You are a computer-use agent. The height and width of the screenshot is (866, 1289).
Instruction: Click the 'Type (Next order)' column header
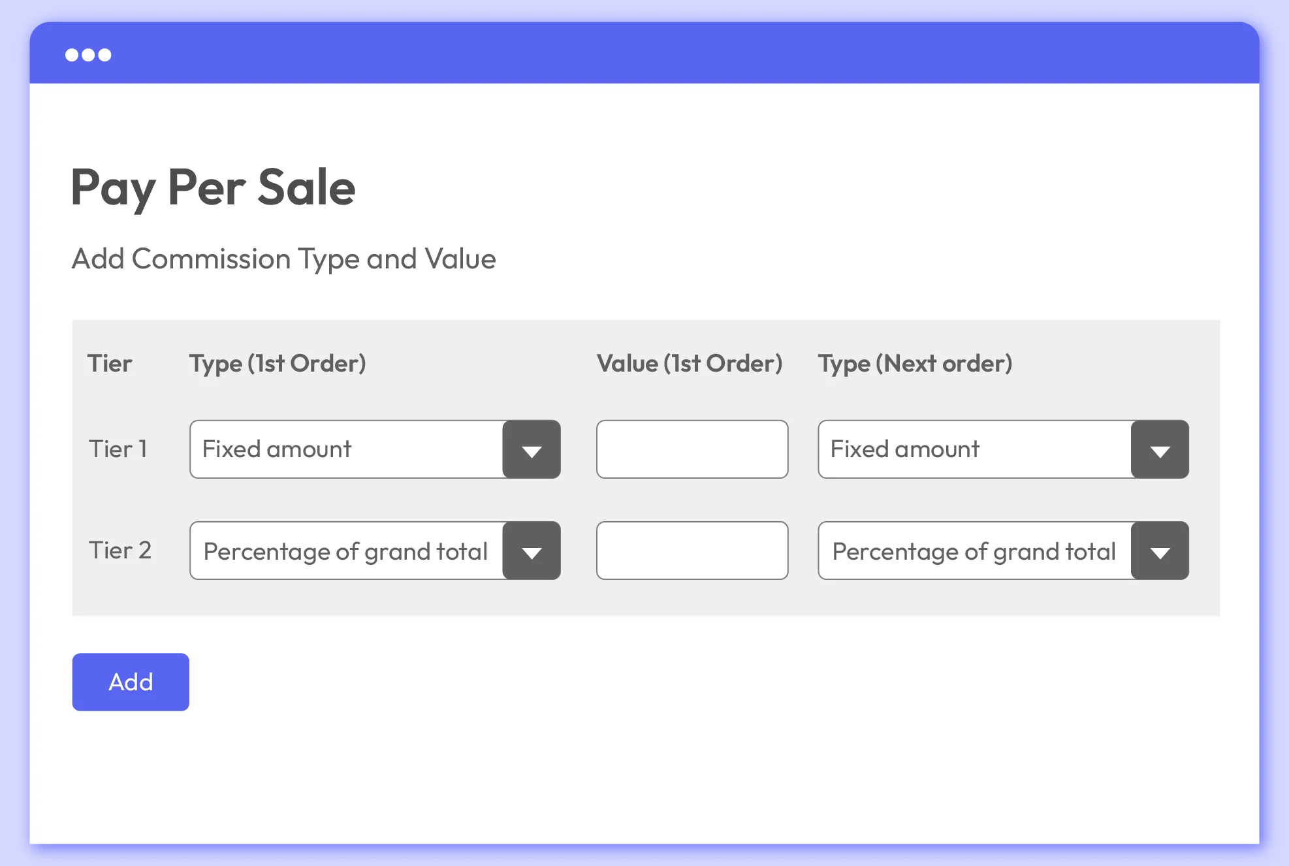pos(915,363)
